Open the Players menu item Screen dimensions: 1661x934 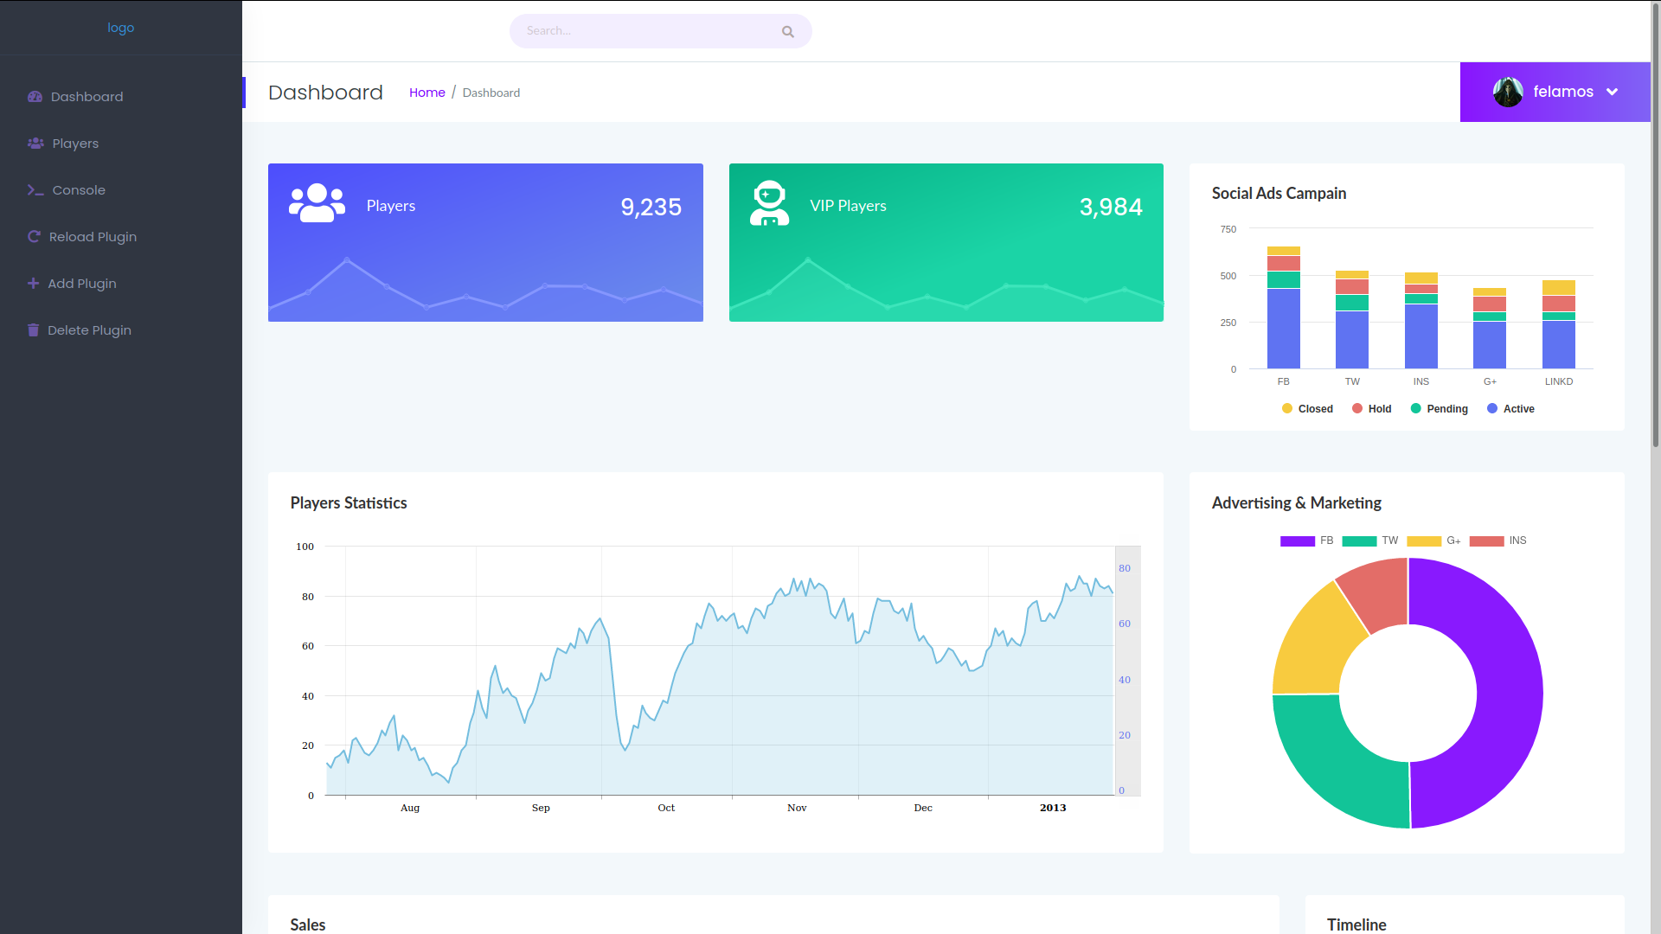pos(75,144)
